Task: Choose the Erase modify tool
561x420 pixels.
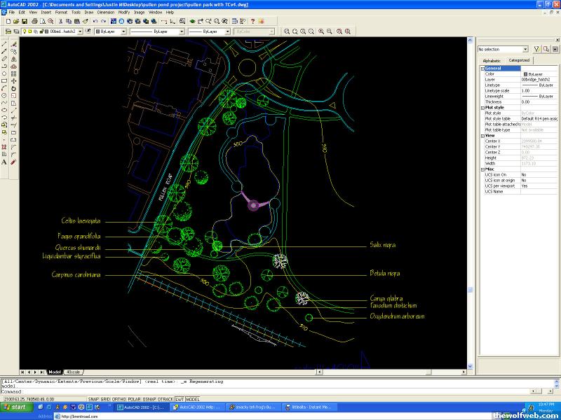Action: coord(14,43)
